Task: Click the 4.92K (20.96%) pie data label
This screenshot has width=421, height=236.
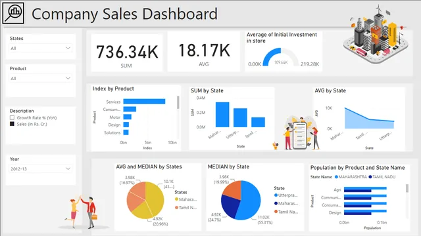Action: 161,222
